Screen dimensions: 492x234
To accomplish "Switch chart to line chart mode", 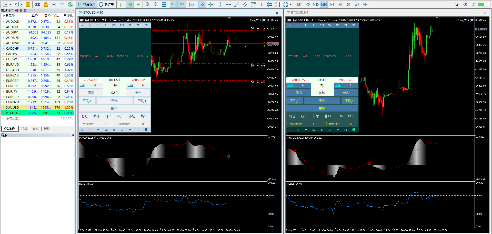I will point(138,4).
